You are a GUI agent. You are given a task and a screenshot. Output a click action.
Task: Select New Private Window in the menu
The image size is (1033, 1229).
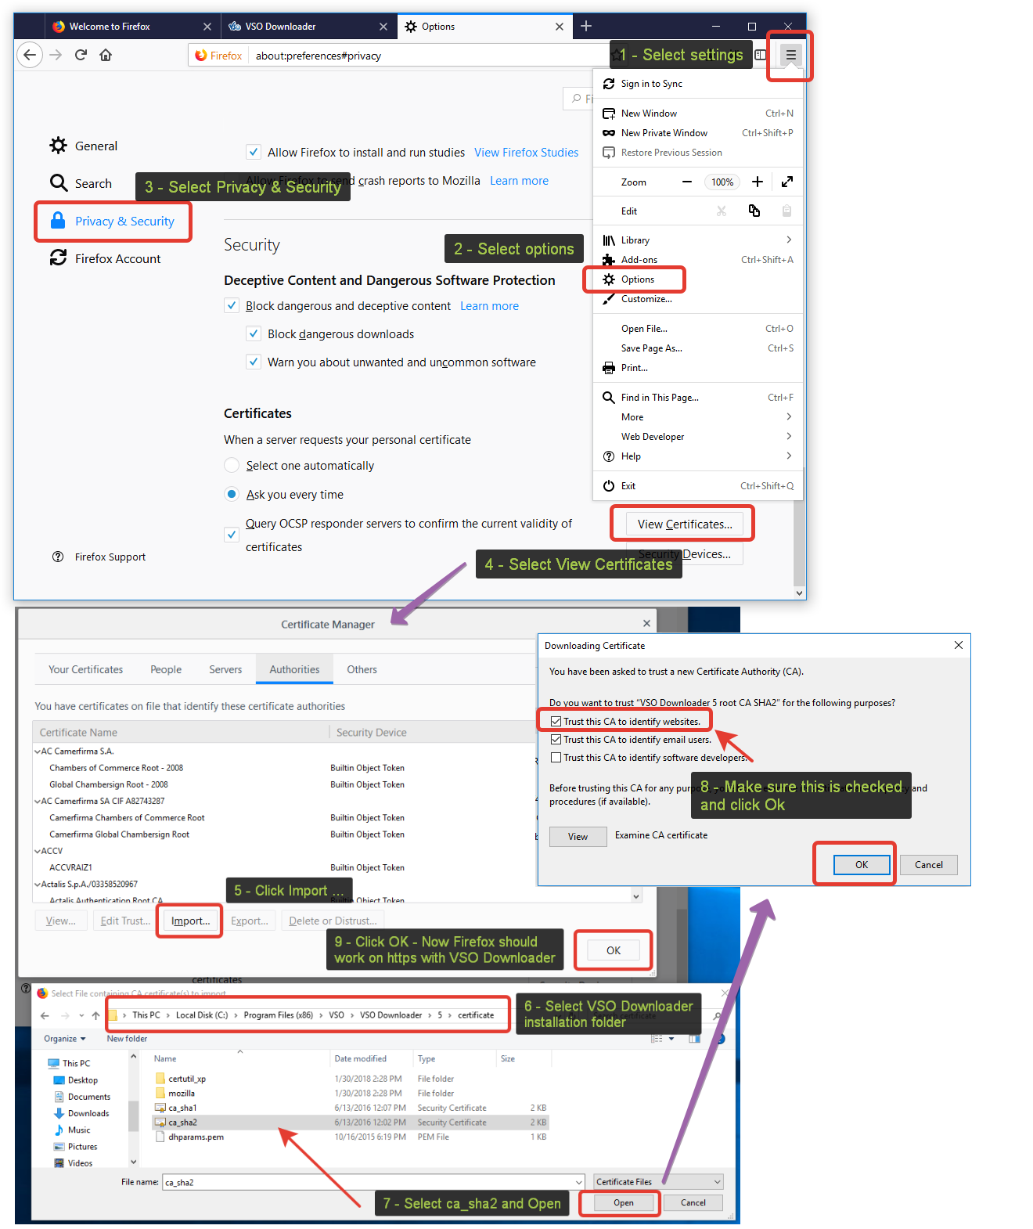[x=698, y=133]
